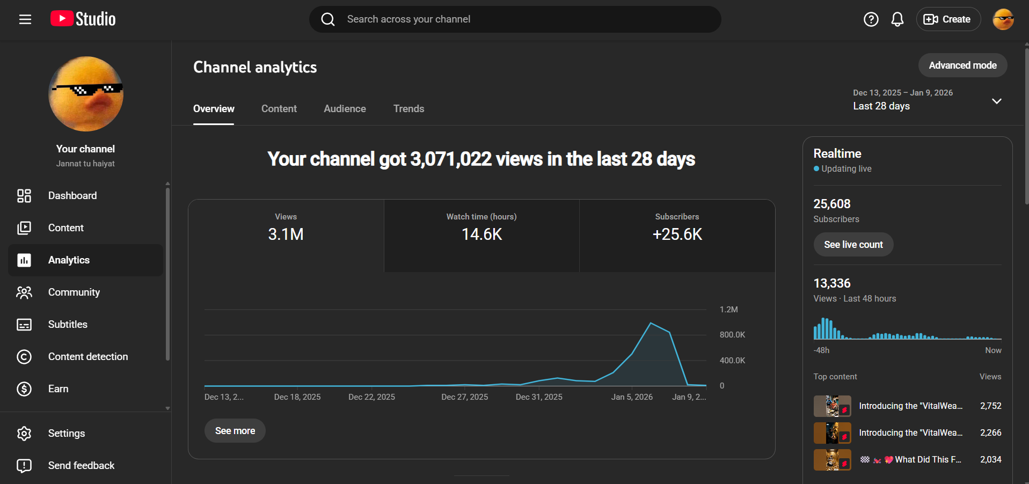
Task: Open the account avatar menu
Action: coord(1003,19)
